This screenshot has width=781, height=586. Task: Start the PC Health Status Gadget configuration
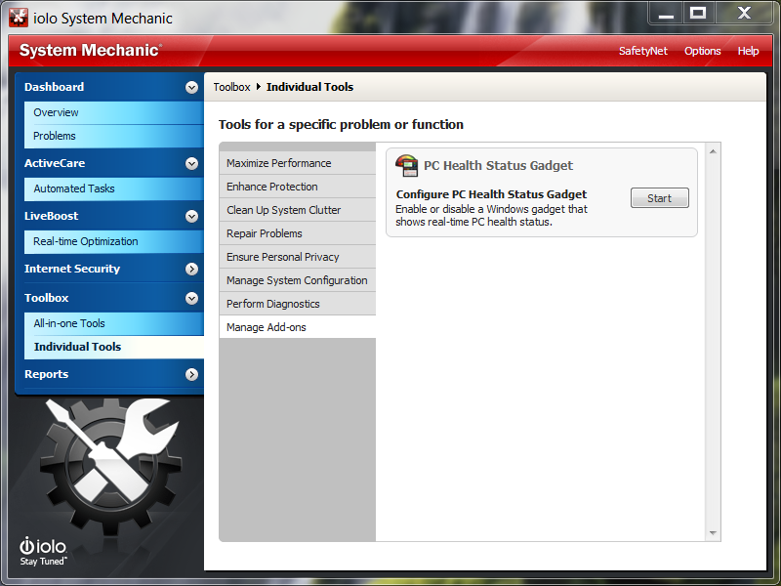pos(659,198)
